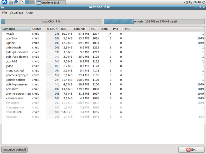
Task: Click the 604 PPID value
Action: click(201, 117)
